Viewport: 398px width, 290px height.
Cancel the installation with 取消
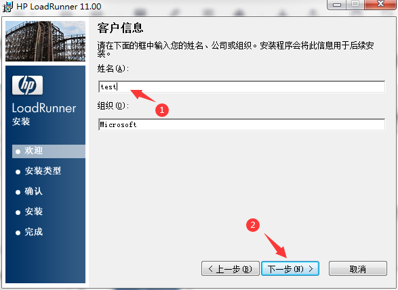[x=358, y=268]
